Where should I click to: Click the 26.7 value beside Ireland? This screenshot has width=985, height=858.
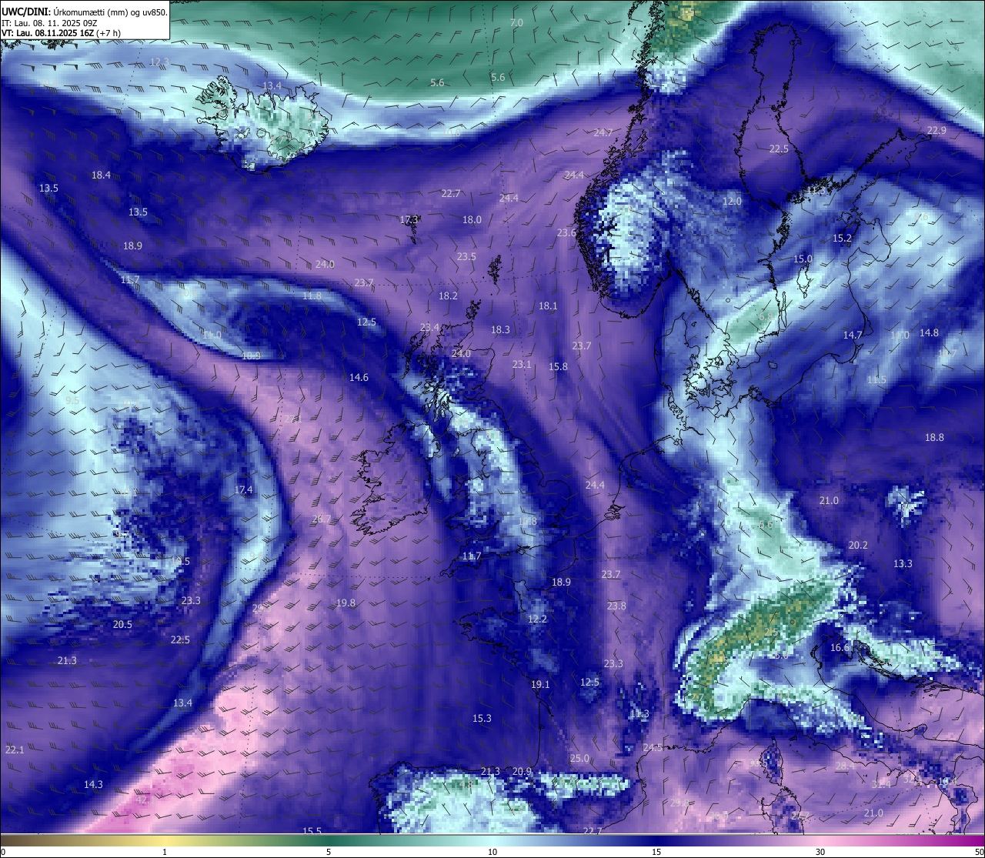point(322,519)
